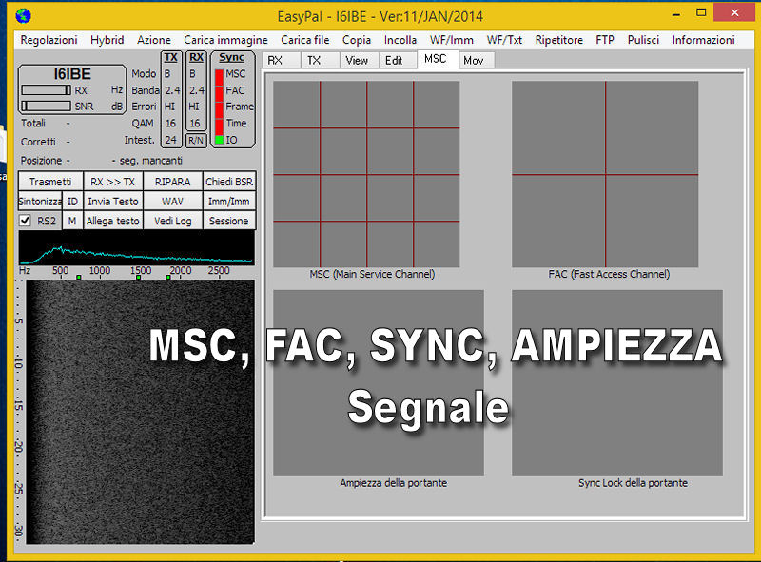761x562 pixels.
Task: Click the RX >> TX button
Action: (x=112, y=182)
